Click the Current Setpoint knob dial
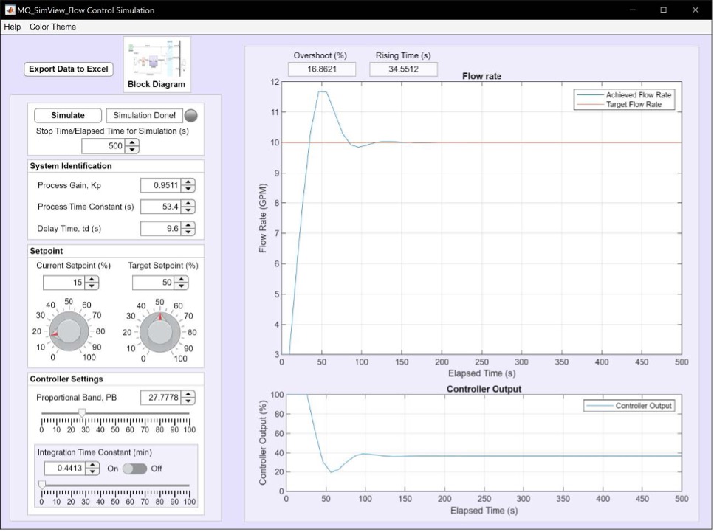714x532 pixels. (x=69, y=331)
